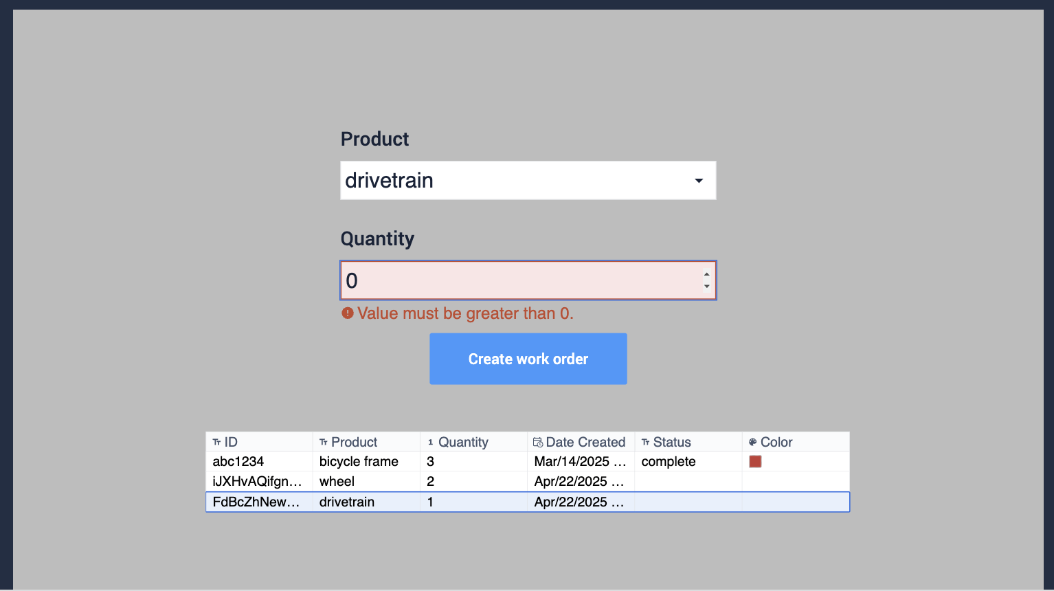
Task: Select quantity cell with value 1
Action: (x=473, y=502)
